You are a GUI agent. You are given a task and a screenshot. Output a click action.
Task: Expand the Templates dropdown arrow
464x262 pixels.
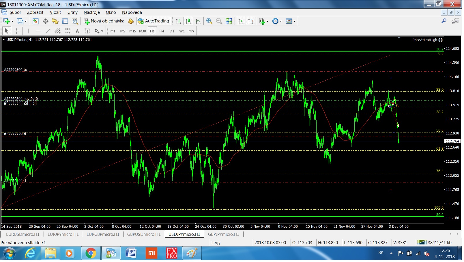click(x=294, y=21)
